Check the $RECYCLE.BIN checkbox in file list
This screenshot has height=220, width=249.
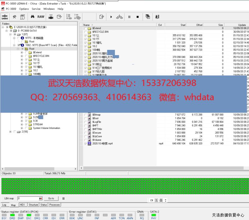[86, 32]
